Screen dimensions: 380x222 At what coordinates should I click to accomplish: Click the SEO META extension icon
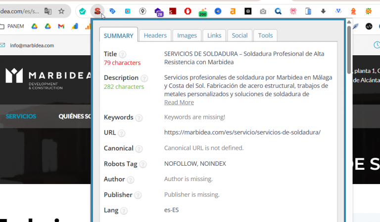tap(97, 11)
